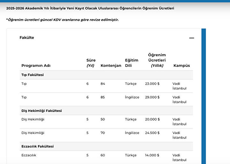Click the Öğrenim Ücretleri (Yıllık) column header
The image size is (230, 164).
point(157,60)
